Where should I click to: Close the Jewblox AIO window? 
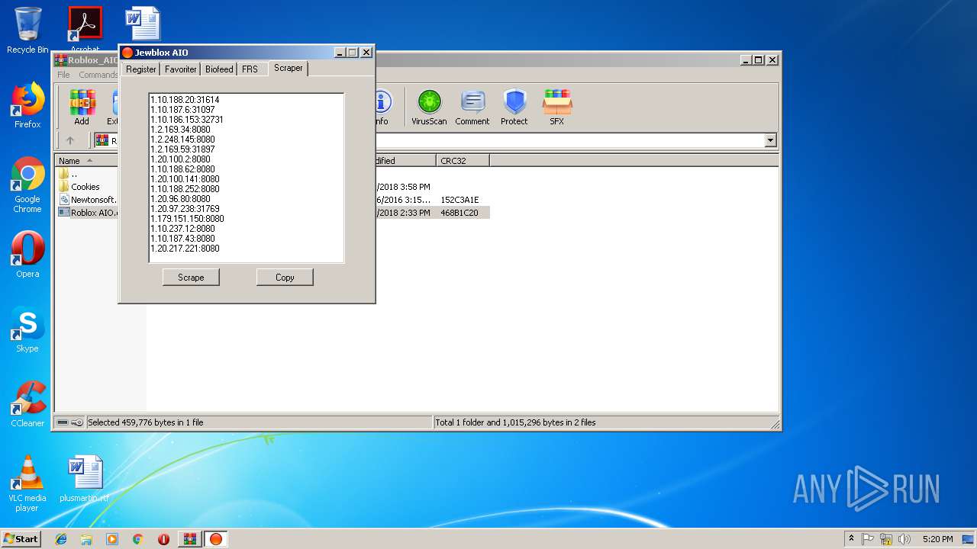coord(366,53)
